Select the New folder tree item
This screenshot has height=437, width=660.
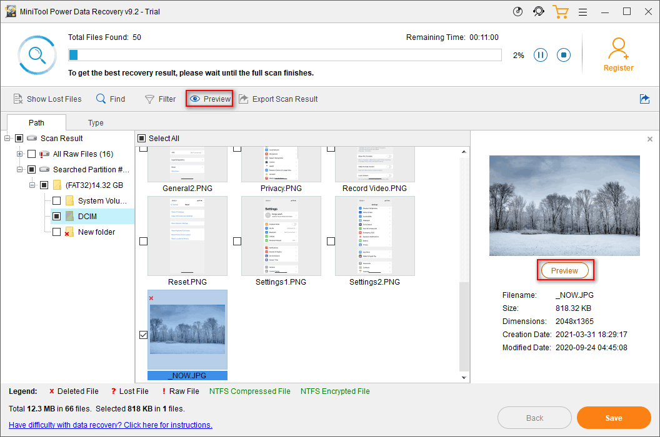(x=96, y=232)
